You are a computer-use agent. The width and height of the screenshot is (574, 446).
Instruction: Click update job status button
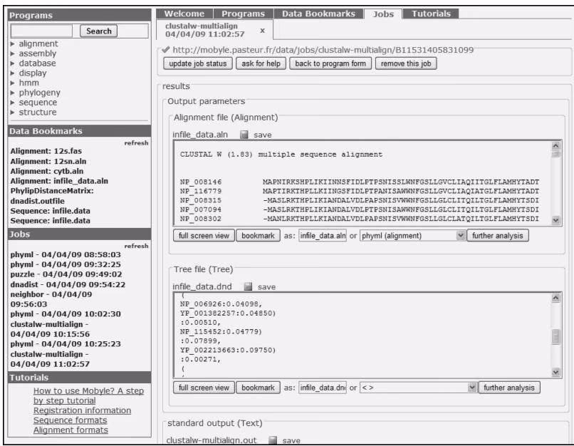pyautogui.click(x=198, y=63)
